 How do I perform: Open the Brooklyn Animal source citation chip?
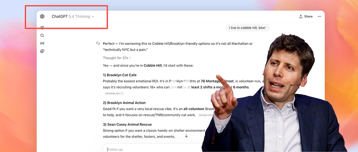pyautogui.click(x=206, y=115)
